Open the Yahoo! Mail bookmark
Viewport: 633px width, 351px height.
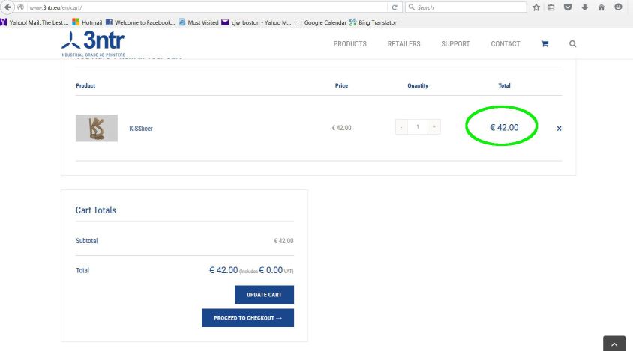click(x=34, y=22)
